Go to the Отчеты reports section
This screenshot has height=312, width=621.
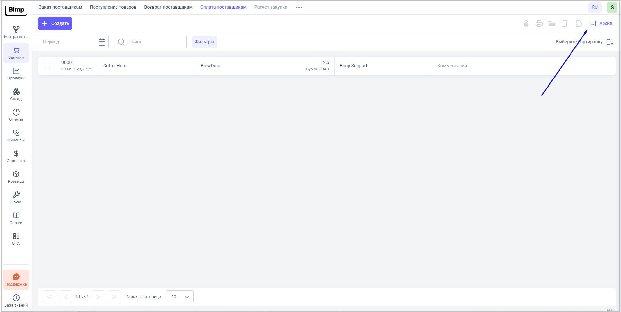coord(16,115)
